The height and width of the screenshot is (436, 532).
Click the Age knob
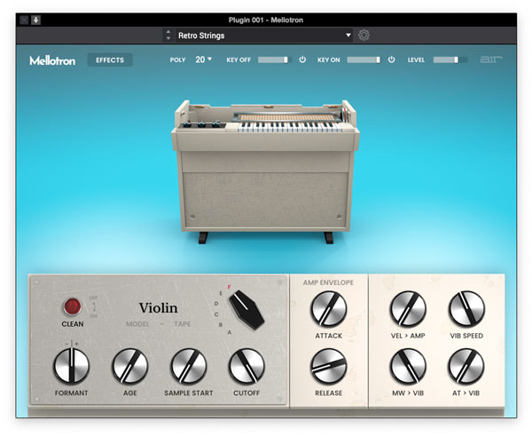point(129,366)
